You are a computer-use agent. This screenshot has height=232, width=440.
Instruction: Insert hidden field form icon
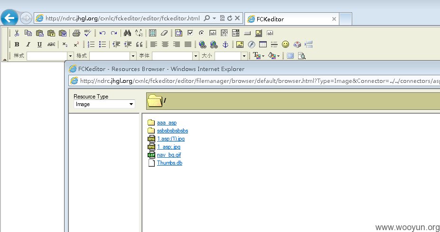point(270,33)
